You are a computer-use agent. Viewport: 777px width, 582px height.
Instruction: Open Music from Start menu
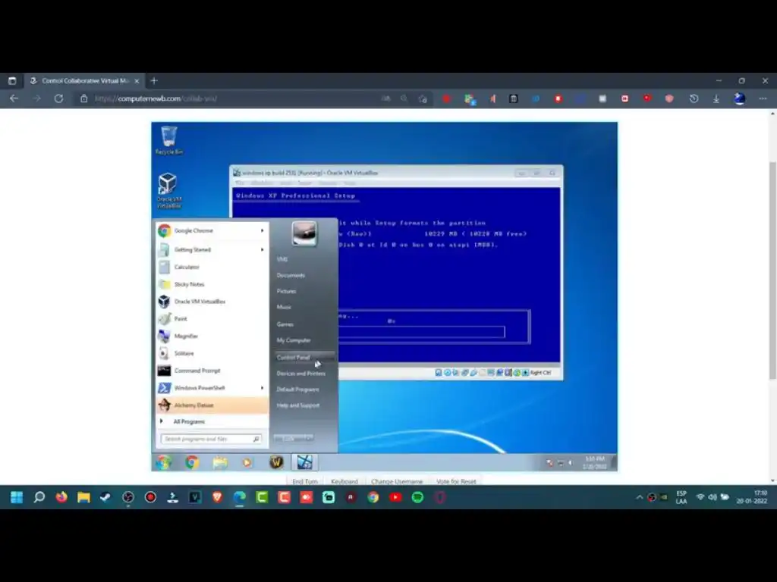[284, 308]
